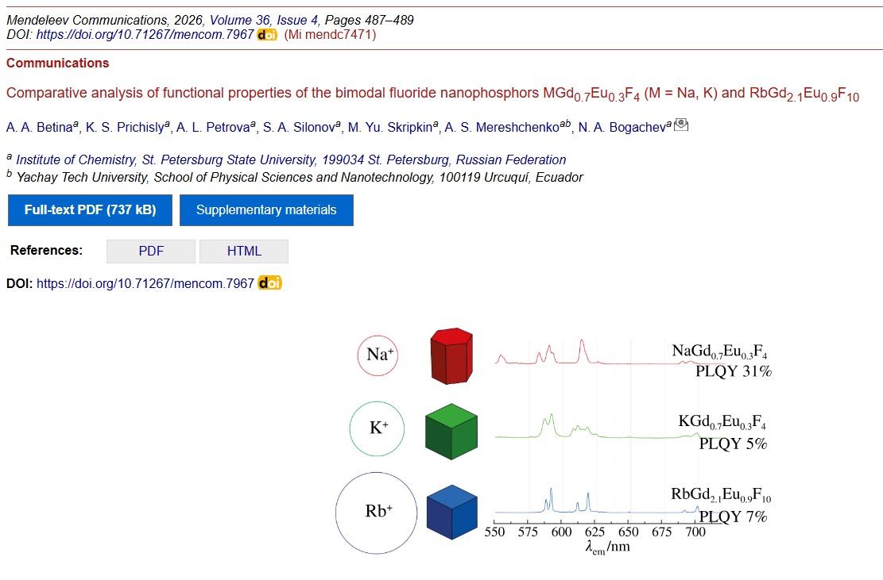Screen dimensions: 883x580
Task: Open author M. Yu. Skripkin's link
Action: click(390, 128)
